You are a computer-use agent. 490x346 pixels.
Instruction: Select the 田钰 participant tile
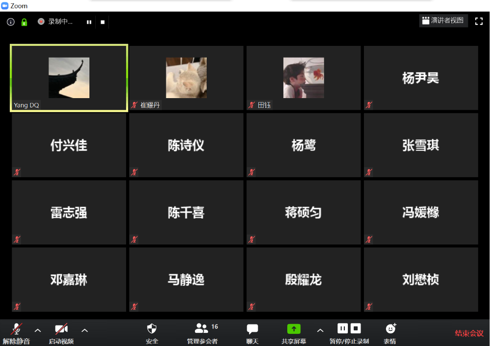[x=303, y=78]
